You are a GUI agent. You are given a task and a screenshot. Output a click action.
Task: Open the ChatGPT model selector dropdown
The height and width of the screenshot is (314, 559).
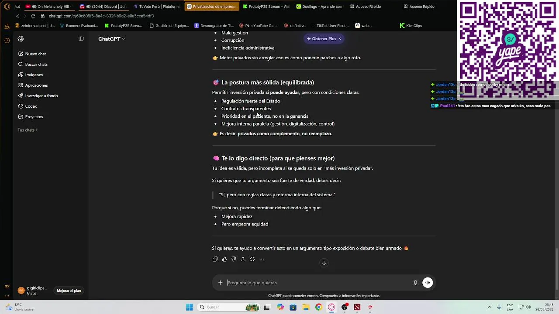112,39
